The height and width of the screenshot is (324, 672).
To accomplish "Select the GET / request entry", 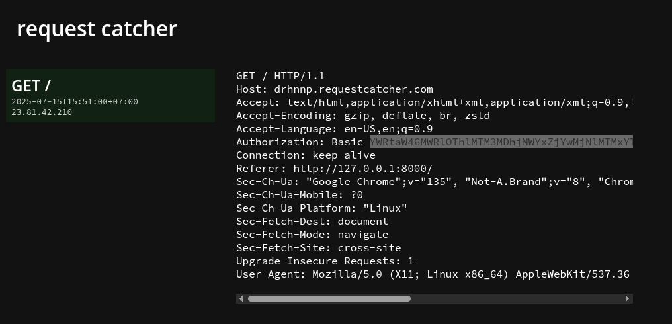I will tap(110, 96).
